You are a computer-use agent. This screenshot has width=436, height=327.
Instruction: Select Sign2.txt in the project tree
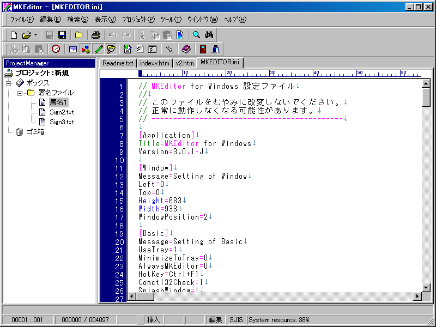[62, 112]
